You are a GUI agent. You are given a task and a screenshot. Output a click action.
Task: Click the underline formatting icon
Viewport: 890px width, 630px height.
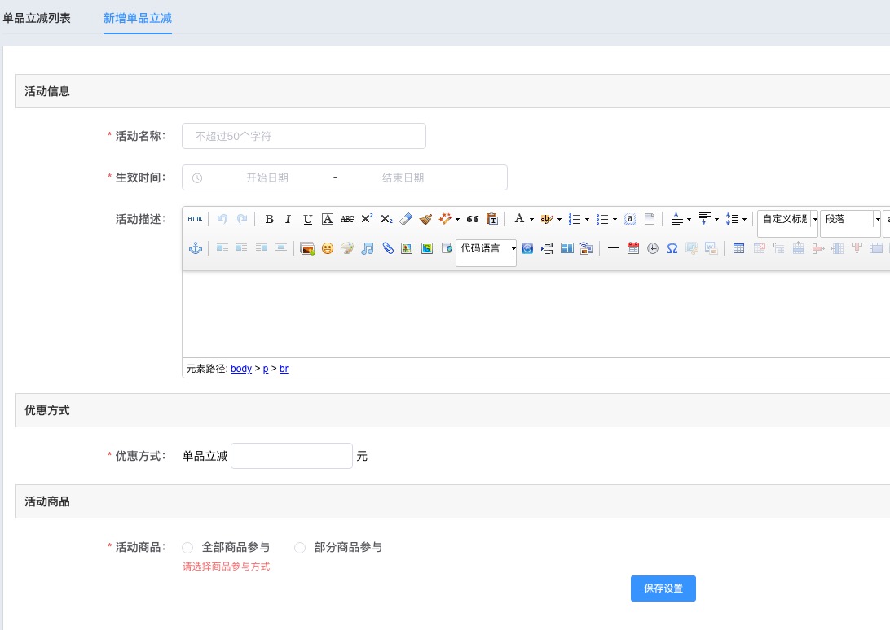tap(307, 220)
